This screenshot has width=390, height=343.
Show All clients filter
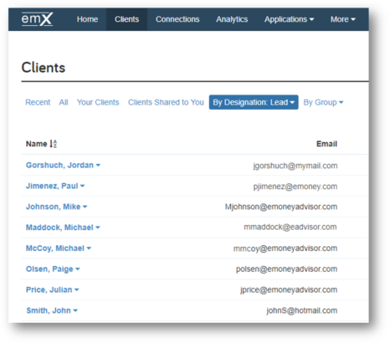[64, 102]
